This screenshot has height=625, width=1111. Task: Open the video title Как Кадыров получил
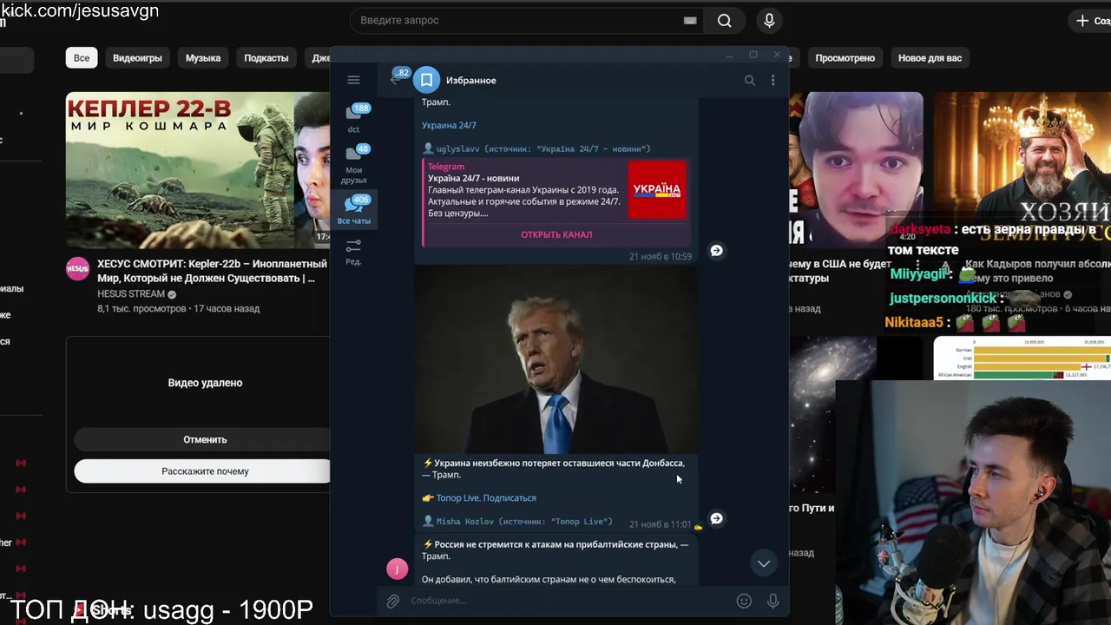[1037, 271]
